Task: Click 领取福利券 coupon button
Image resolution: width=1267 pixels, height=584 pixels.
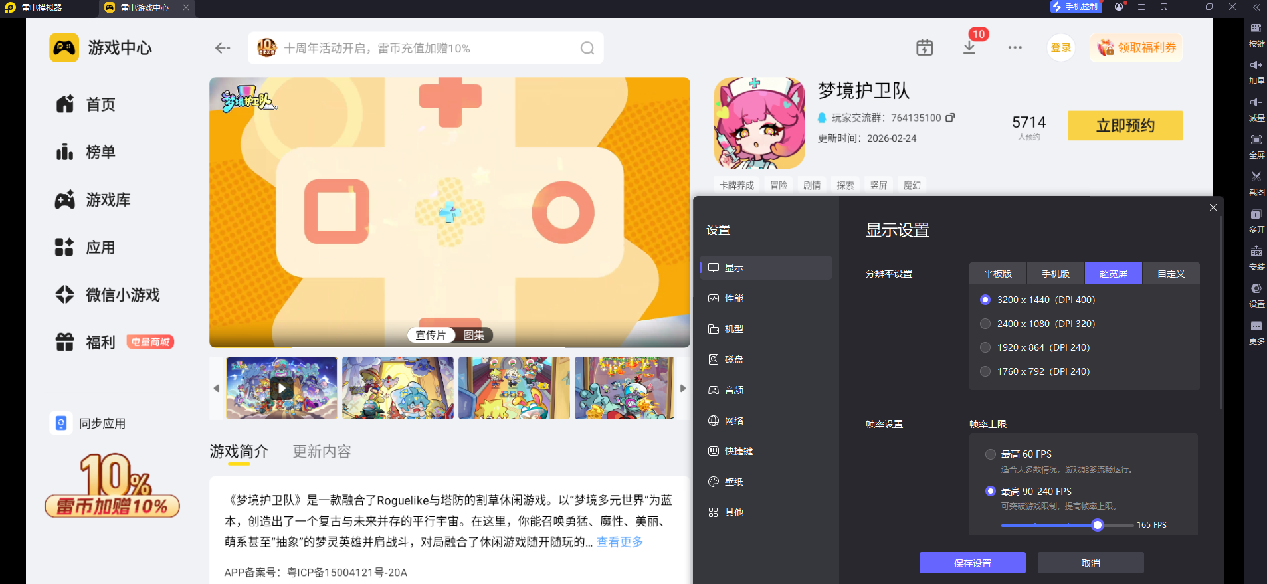Action: (1136, 48)
